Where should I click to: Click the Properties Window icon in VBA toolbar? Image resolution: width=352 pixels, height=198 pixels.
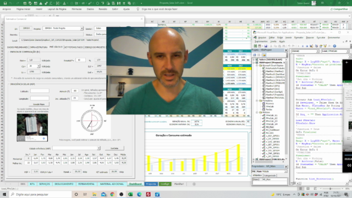point(321,46)
